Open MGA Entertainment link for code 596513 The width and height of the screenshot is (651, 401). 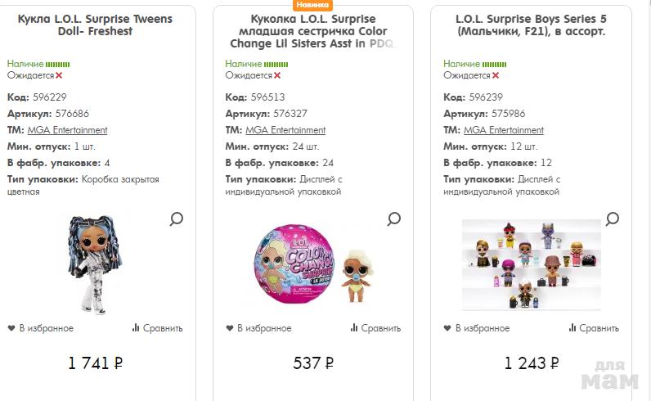[x=285, y=130]
